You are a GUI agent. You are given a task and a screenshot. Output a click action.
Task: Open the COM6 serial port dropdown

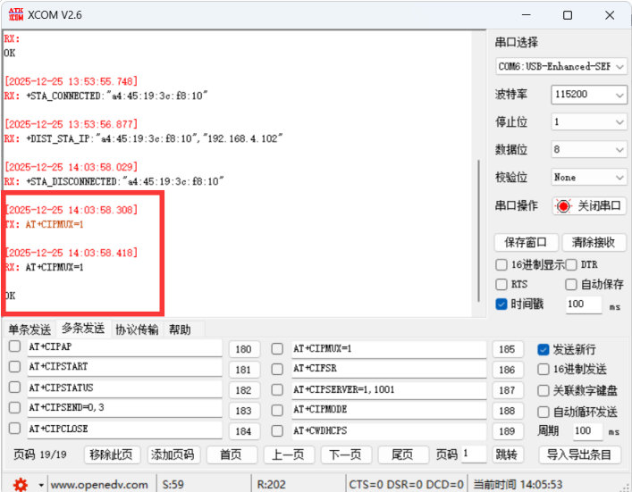pyautogui.click(x=560, y=66)
